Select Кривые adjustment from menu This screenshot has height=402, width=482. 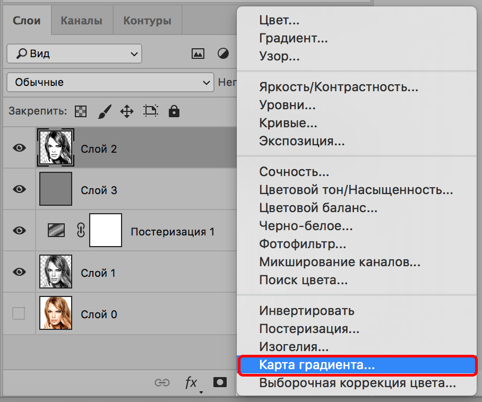(288, 123)
